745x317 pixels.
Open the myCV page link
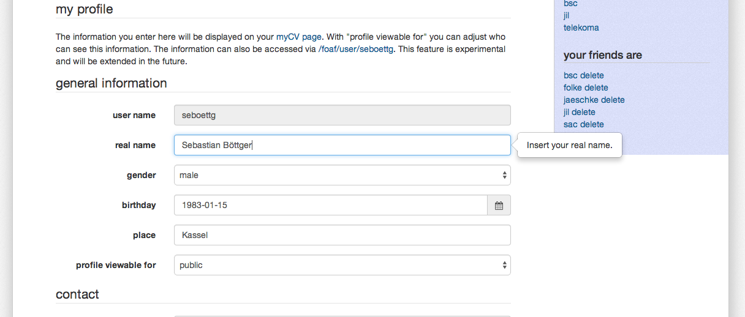coord(299,37)
